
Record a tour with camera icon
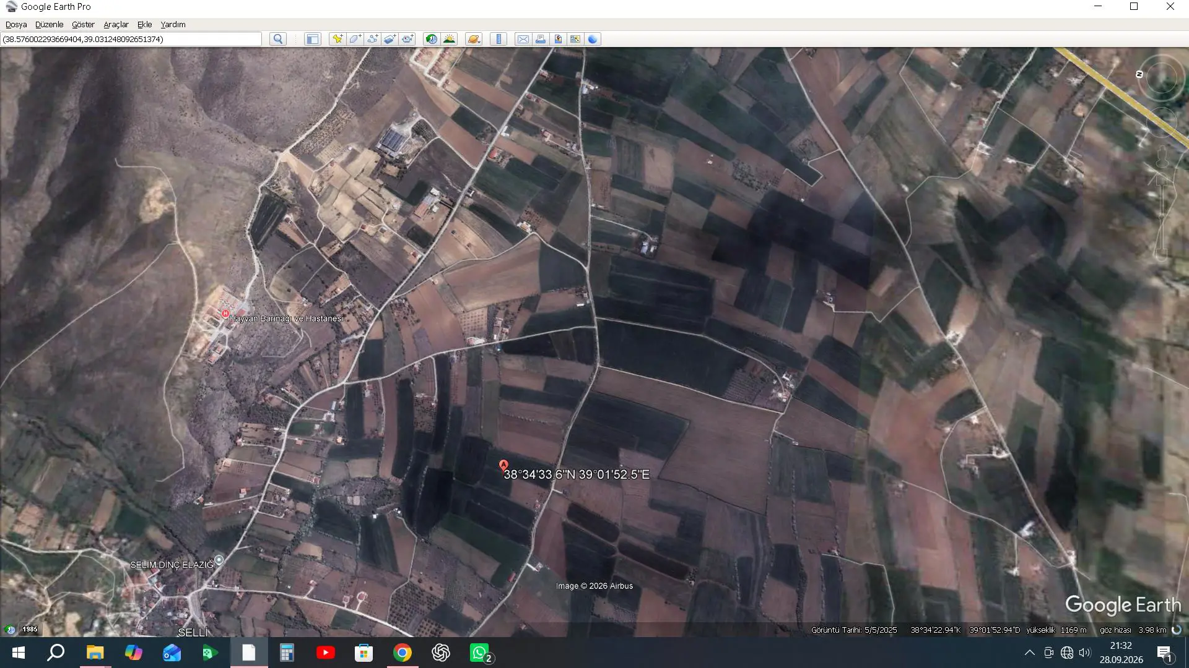pos(407,39)
